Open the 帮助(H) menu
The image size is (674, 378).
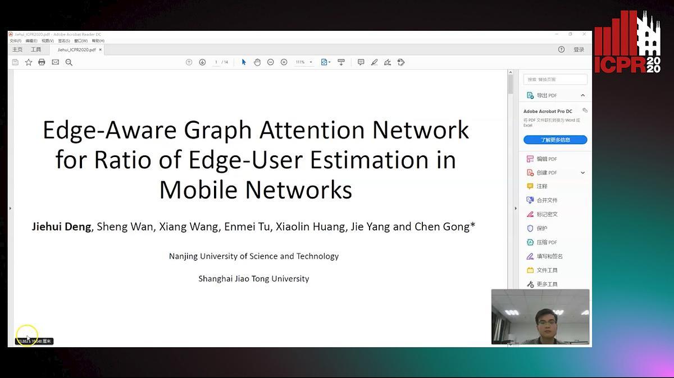(98, 41)
